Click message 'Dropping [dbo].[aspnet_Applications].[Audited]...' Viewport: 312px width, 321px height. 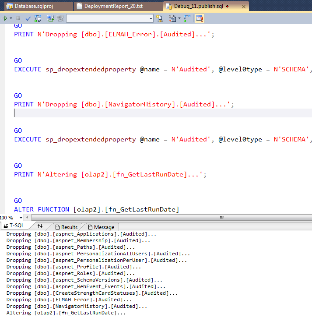[x=81, y=234]
